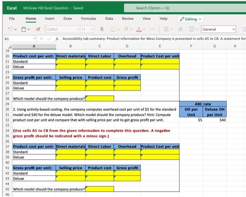Viewport: 246px width, 197px height.
Task: Switch to the Insert tab
Action: [x=50, y=19]
